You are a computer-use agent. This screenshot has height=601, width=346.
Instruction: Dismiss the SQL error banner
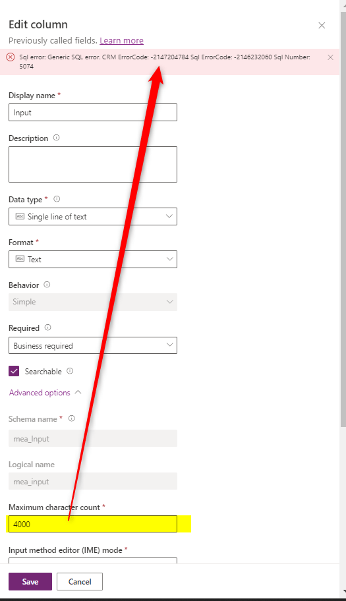click(x=330, y=57)
